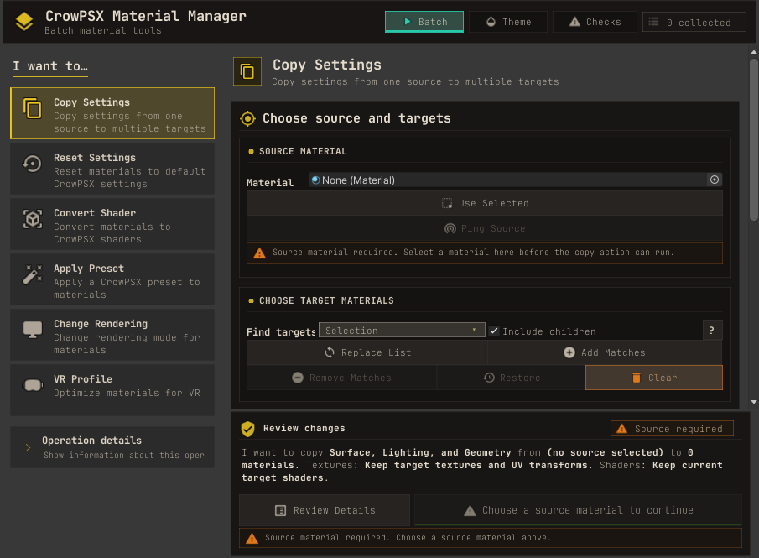Click the Batch play triangle icon
Screen dimensions: 759x558
coord(408,22)
